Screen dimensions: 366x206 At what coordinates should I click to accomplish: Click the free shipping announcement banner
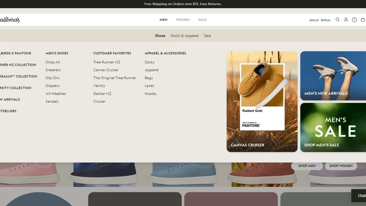[183, 4]
